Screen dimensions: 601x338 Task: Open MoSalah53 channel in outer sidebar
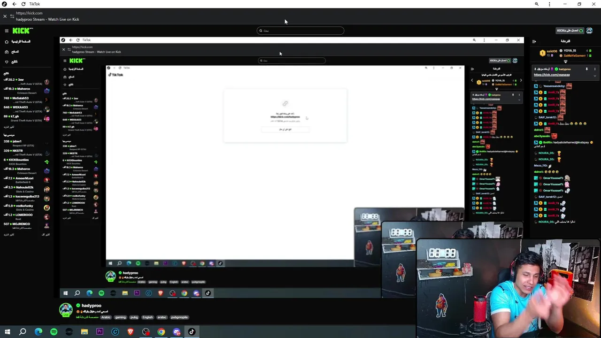26,100
